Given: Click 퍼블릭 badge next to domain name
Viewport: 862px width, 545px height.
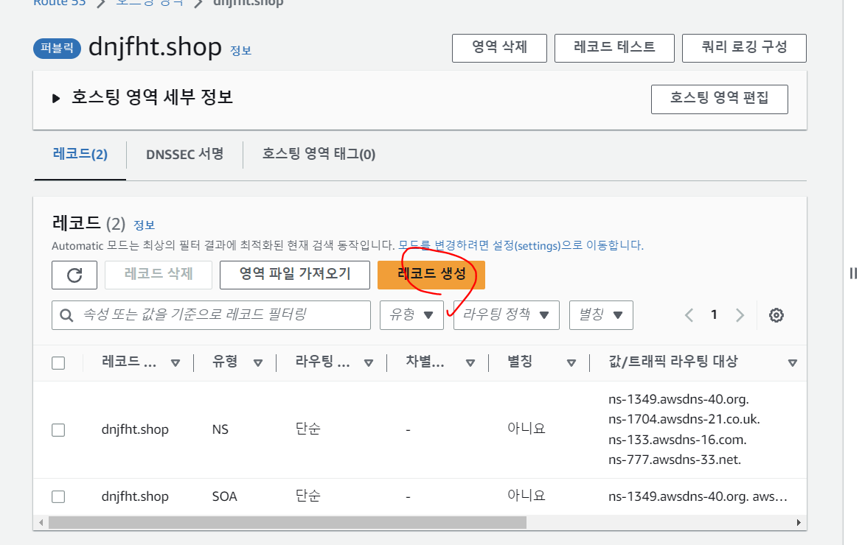Looking at the screenshot, I should pyautogui.click(x=58, y=49).
